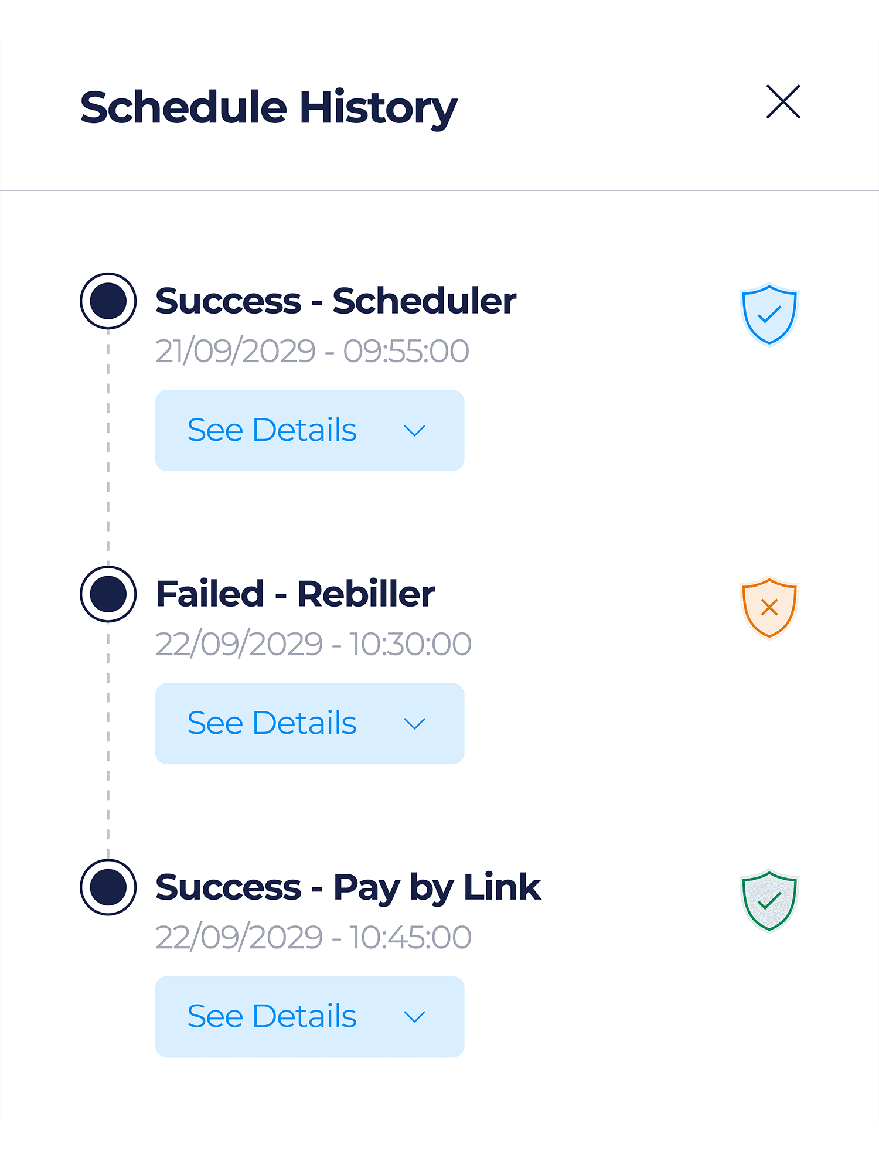Viewport: 879px width, 1161px height.
Task: Select the Success - Pay by Link marker
Action: (x=108, y=887)
